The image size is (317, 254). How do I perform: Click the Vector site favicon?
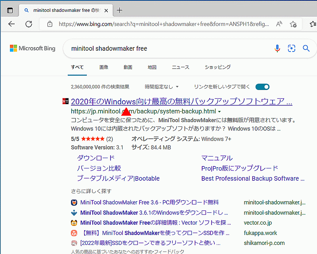point(74,223)
